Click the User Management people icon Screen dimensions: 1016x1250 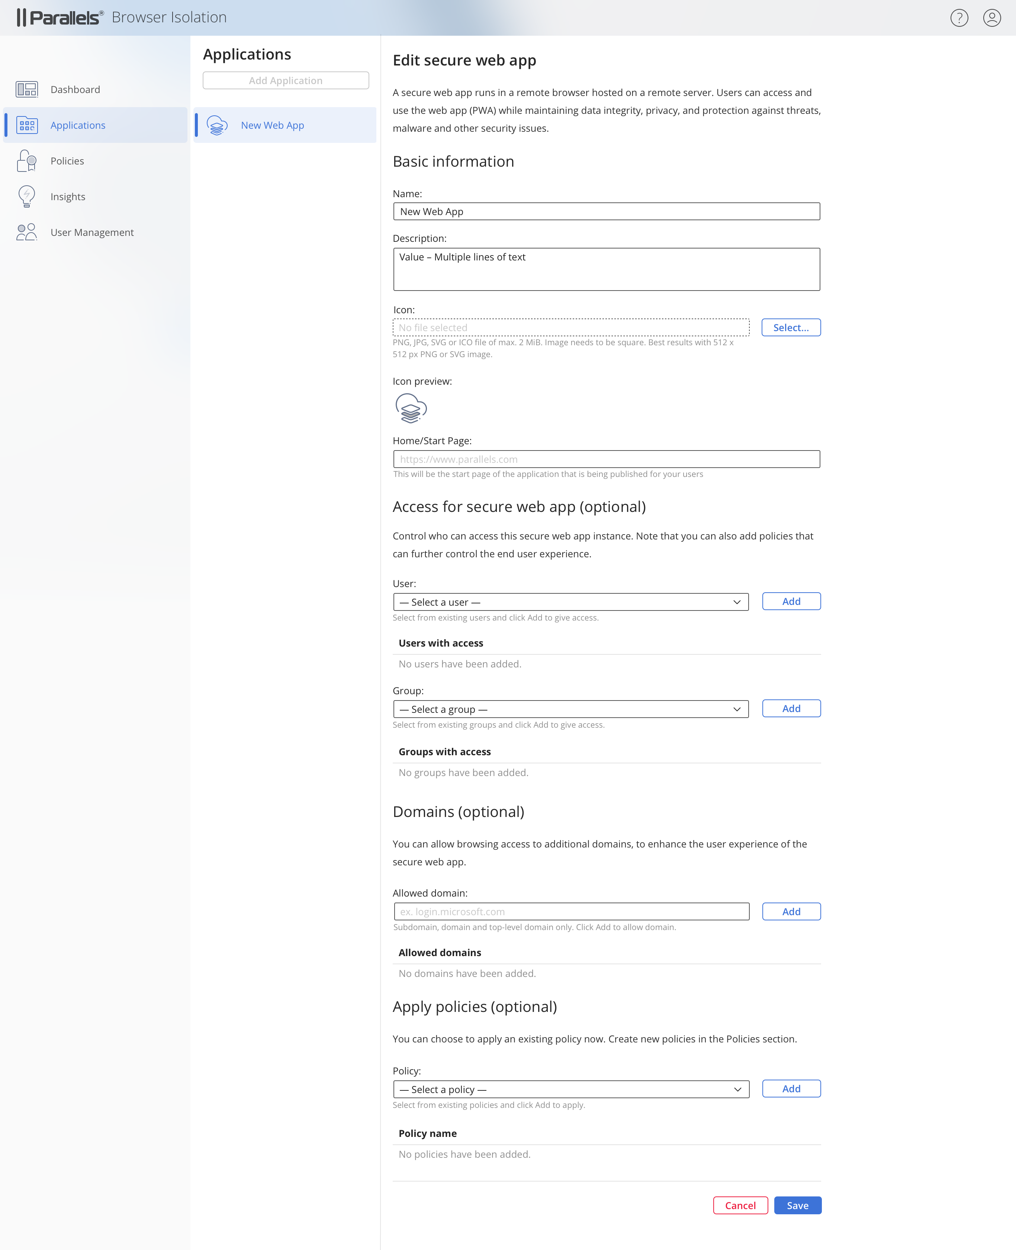click(27, 233)
